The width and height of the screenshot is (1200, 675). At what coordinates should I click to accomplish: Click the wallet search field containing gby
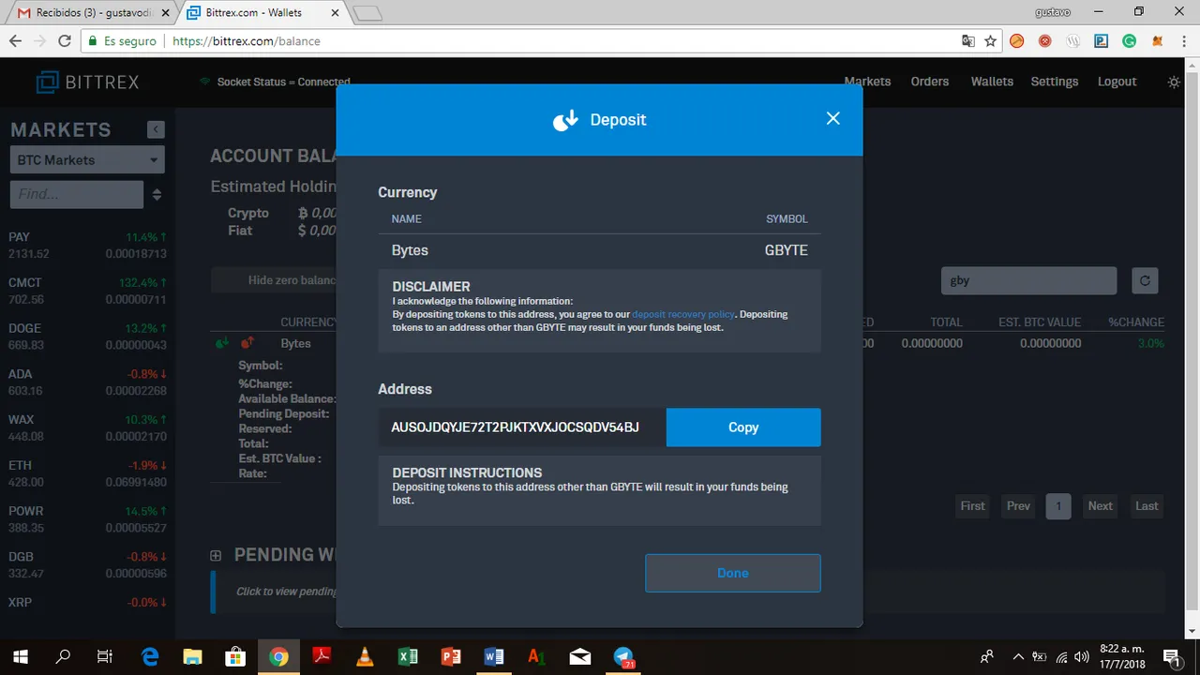pyautogui.click(x=1028, y=280)
